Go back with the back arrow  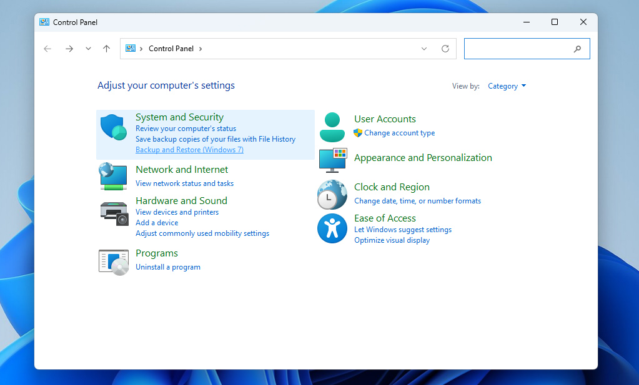click(47, 49)
